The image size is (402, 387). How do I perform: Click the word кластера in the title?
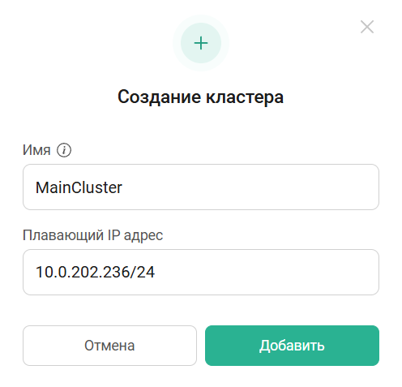[x=245, y=97]
